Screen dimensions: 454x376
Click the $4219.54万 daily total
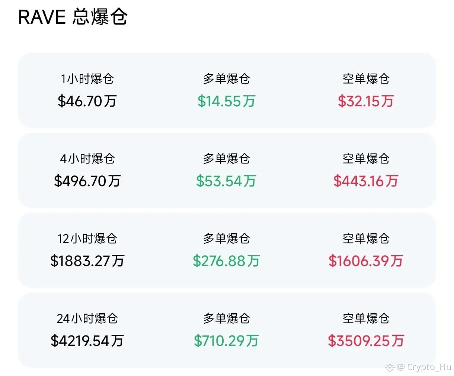87,341
